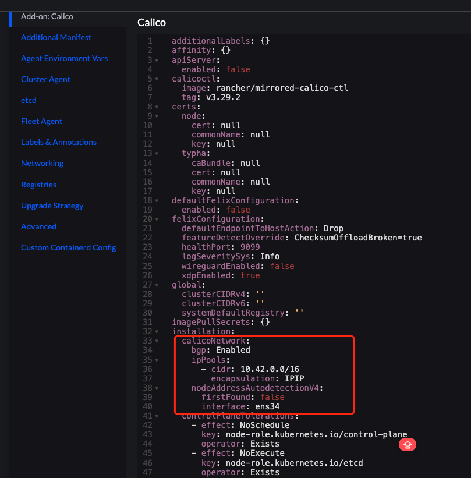Click the red scroll-to-top arrow icon

[x=408, y=445]
